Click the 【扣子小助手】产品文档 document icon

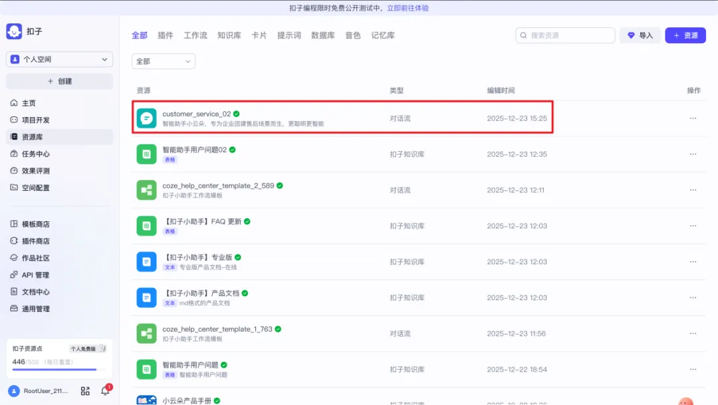click(x=146, y=298)
